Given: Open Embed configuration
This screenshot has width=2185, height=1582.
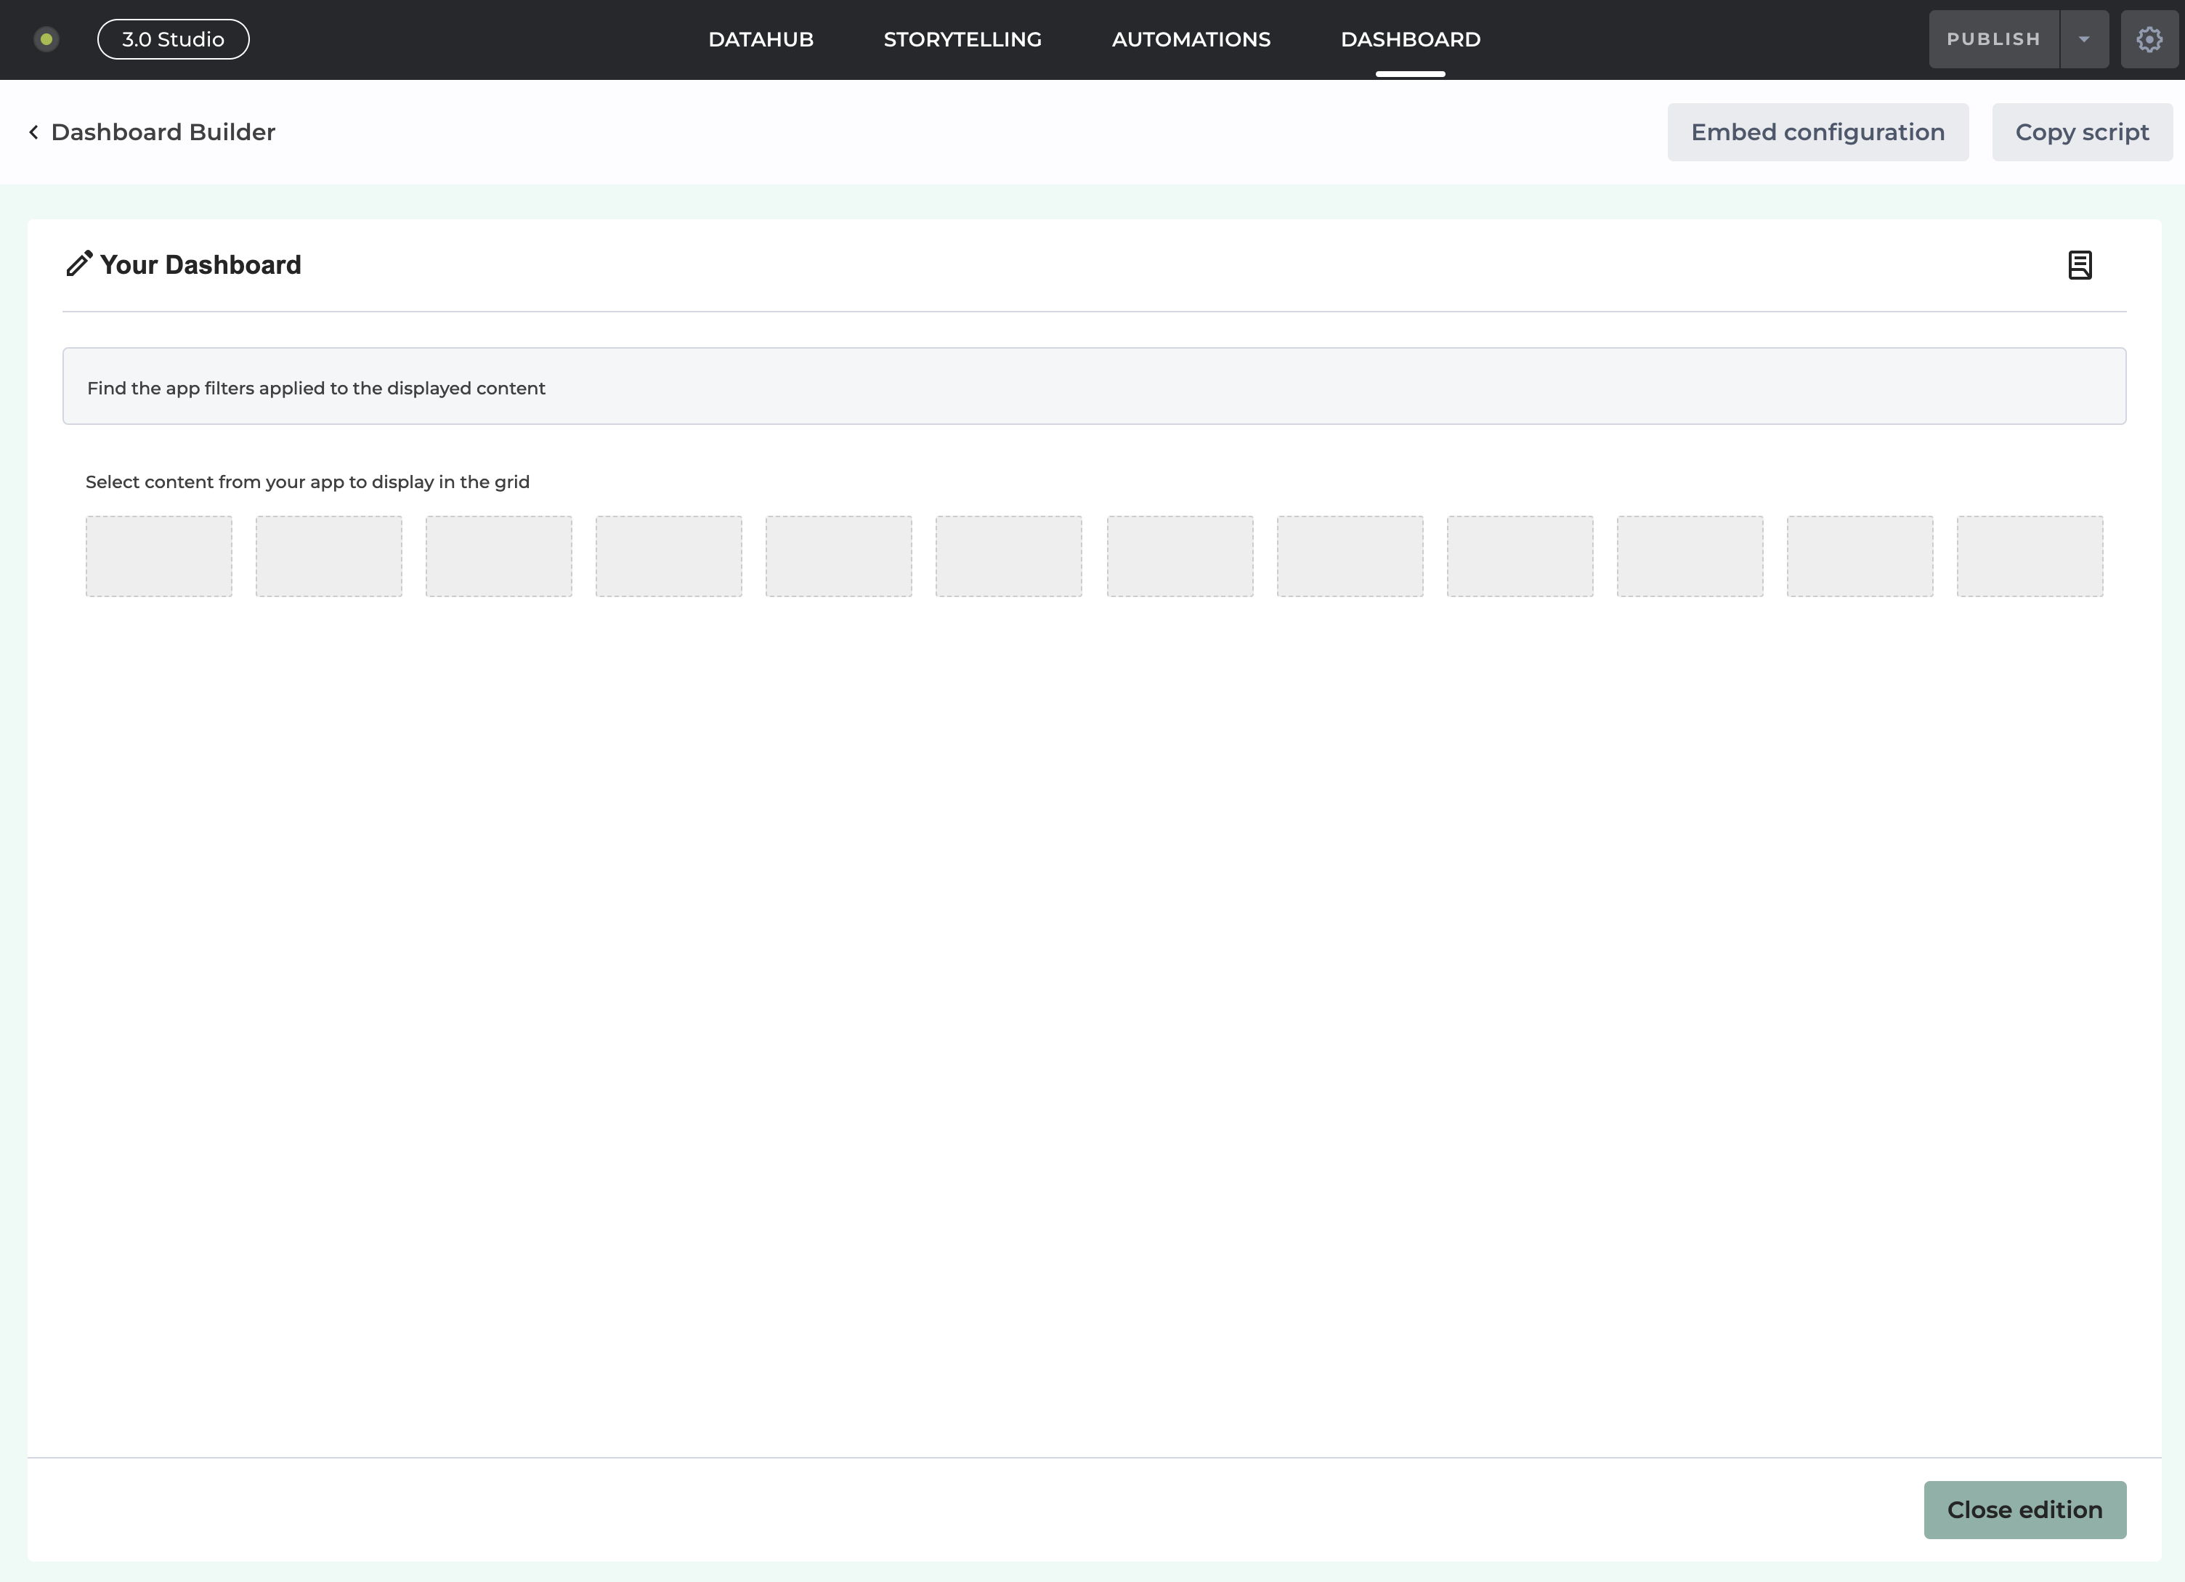Looking at the screenshot, I should click(x=1817, y=132).
